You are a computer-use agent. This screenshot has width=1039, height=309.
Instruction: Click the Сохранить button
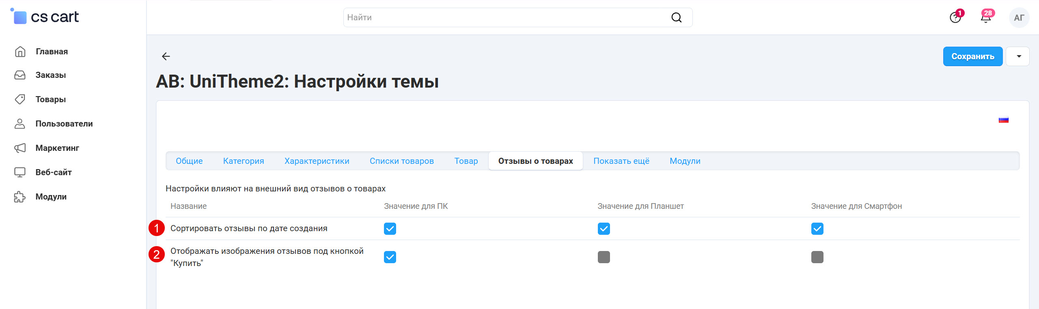click(x=973, y=56)
